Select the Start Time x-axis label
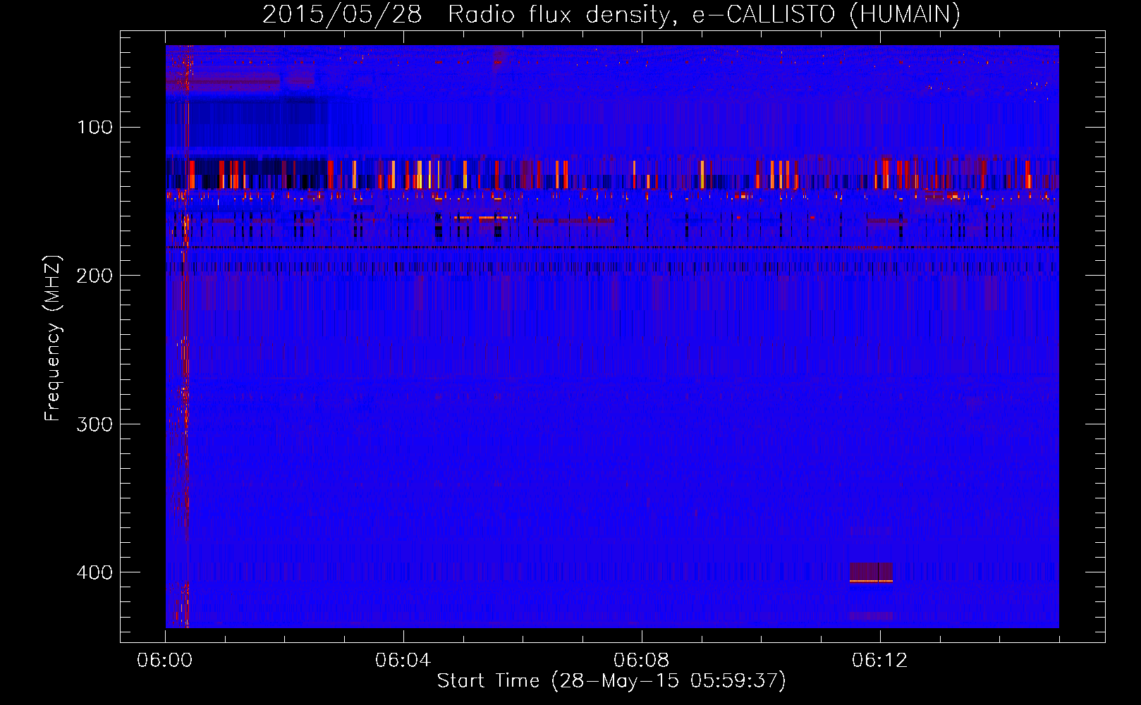This screenshot has width=1141, height=705. click(611, 681)
